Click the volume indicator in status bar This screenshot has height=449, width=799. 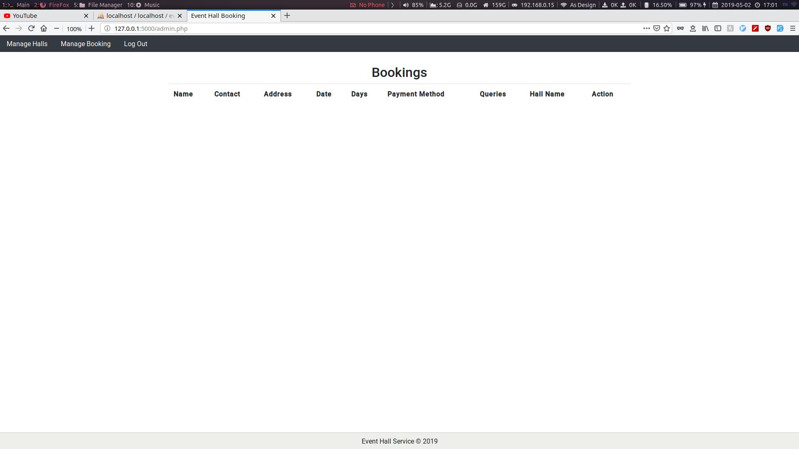click(x=413, y=5)
